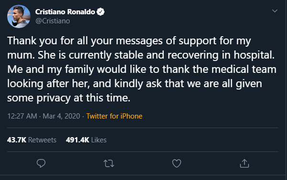Click the phrase 'medical team' in tweet

[x=244, y=69]
